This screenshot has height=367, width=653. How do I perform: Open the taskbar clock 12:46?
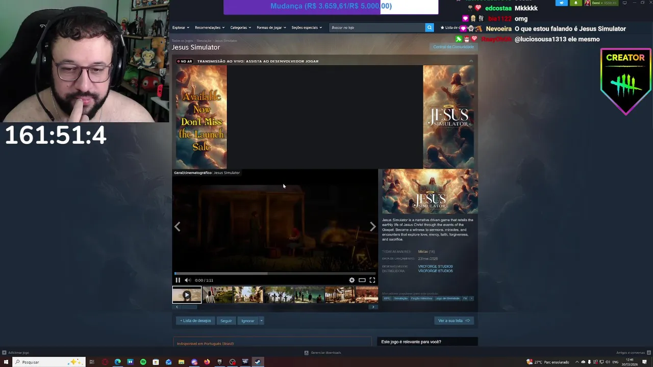coord(631,362)
